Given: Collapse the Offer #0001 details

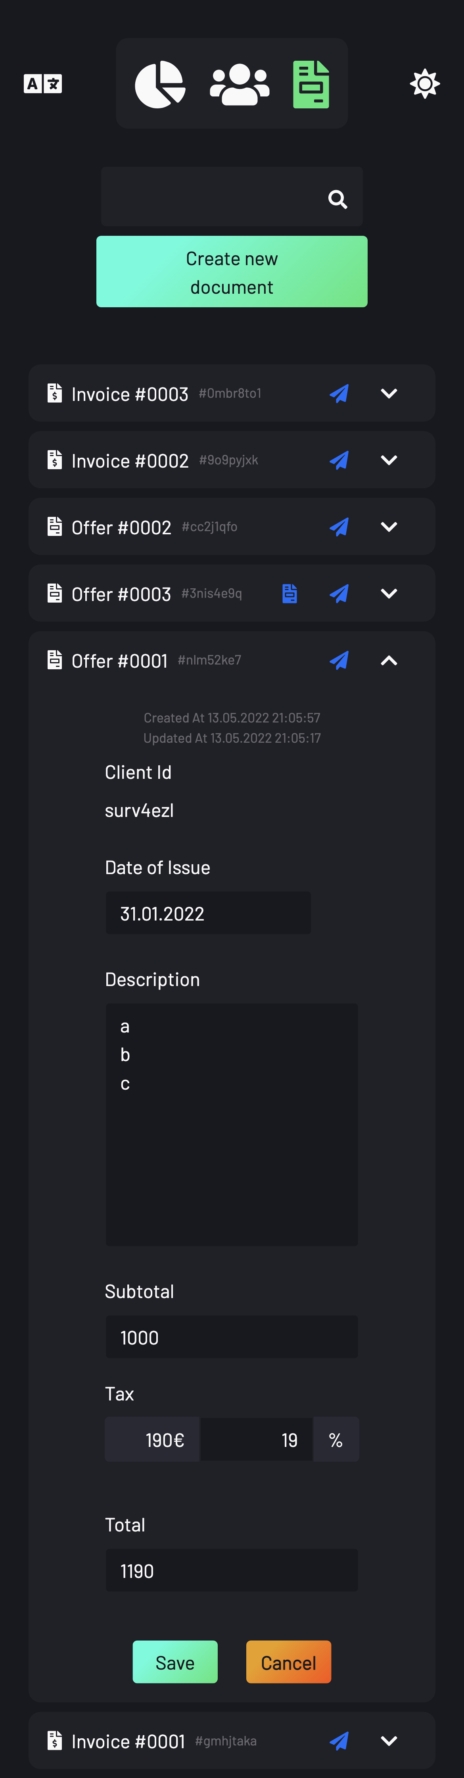Looking at the screenshot, I should tap(389, 661).
